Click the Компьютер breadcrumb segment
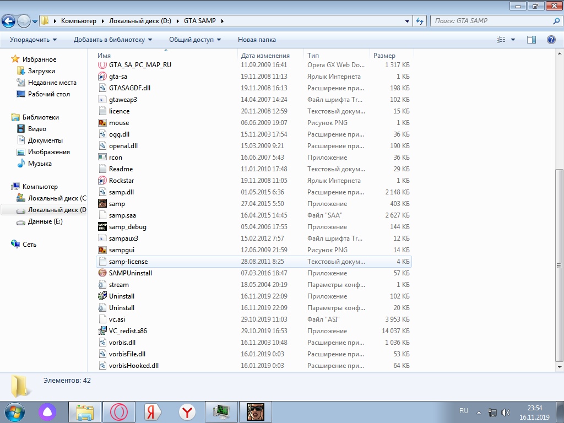The image size is (564, 423). pos(78,21)
